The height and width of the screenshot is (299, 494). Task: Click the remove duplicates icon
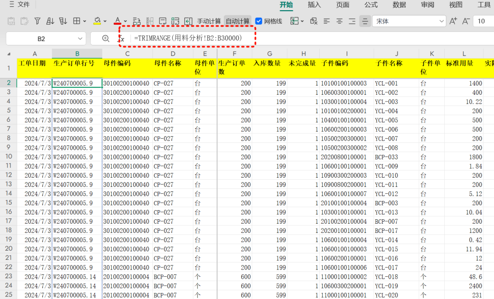pos(314,21)
